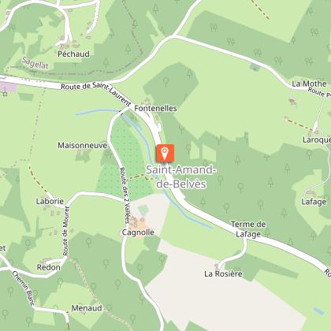Click the La Mothe place label
331x331 pixels.
pos(310,84)
